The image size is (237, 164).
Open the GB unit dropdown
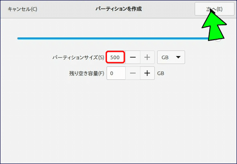[171, 57]
